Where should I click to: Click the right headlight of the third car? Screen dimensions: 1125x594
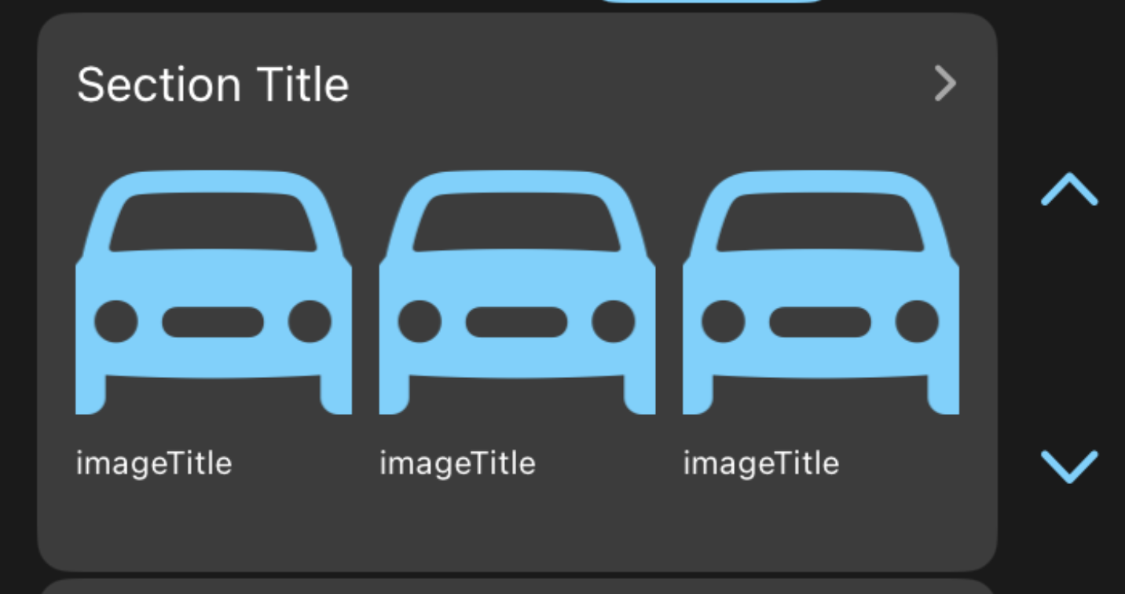pos(917,321)
